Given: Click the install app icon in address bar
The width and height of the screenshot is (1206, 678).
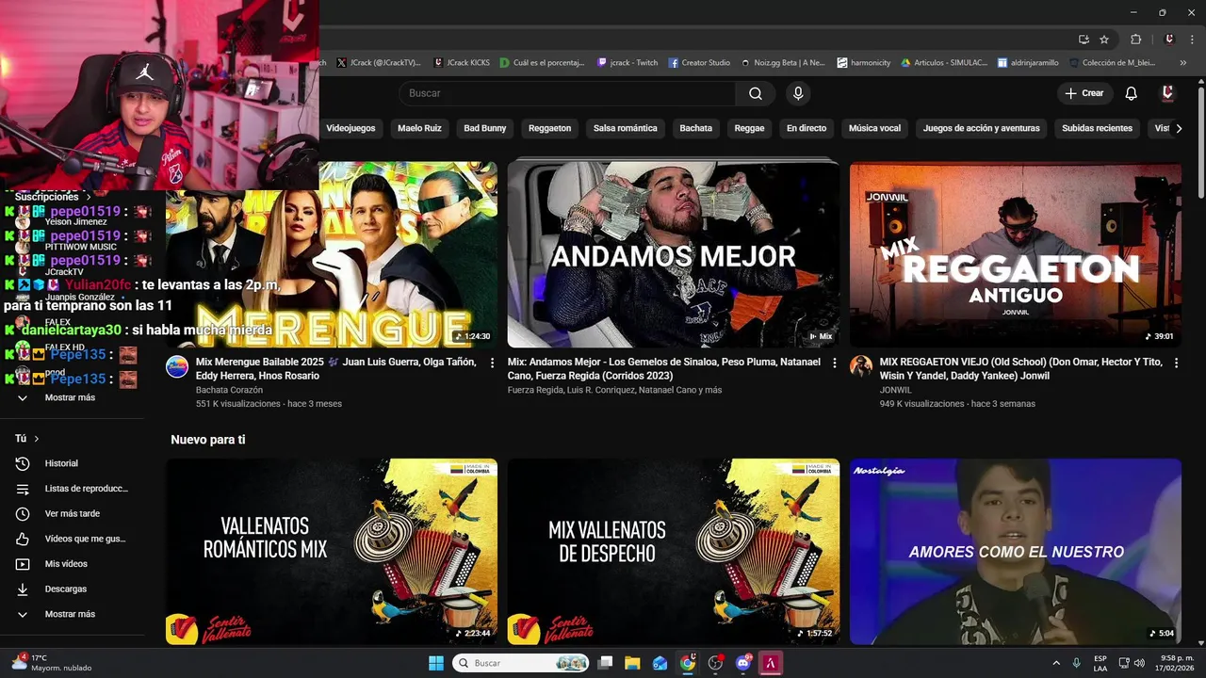Looking at the screenshot, I should click(1084, 40).
